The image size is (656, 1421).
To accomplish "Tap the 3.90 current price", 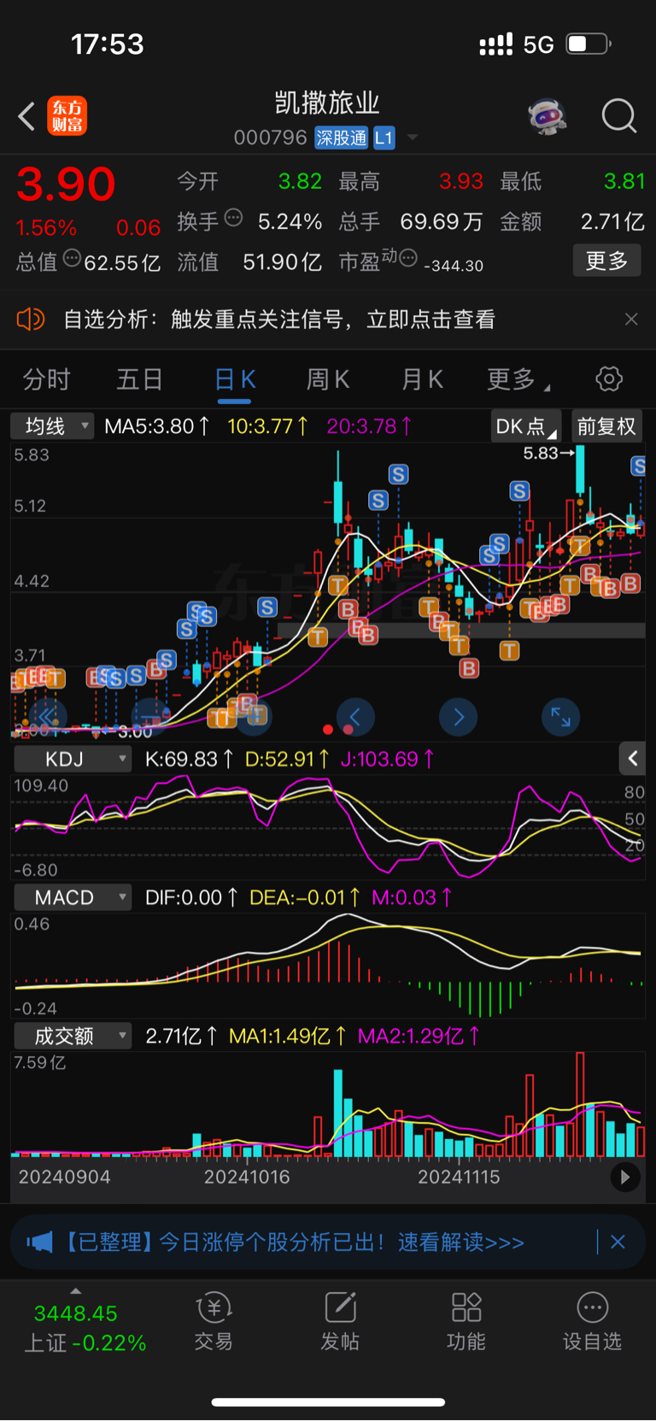I will [x=66, y=184].
